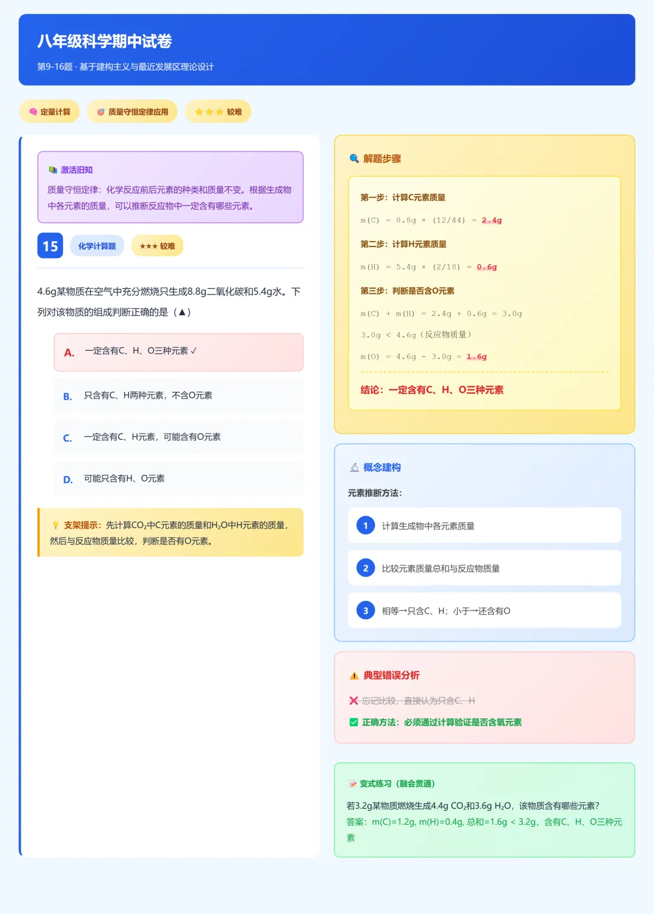
Task: Click the question number 15 badge
Action: click(x=50, y=246)
